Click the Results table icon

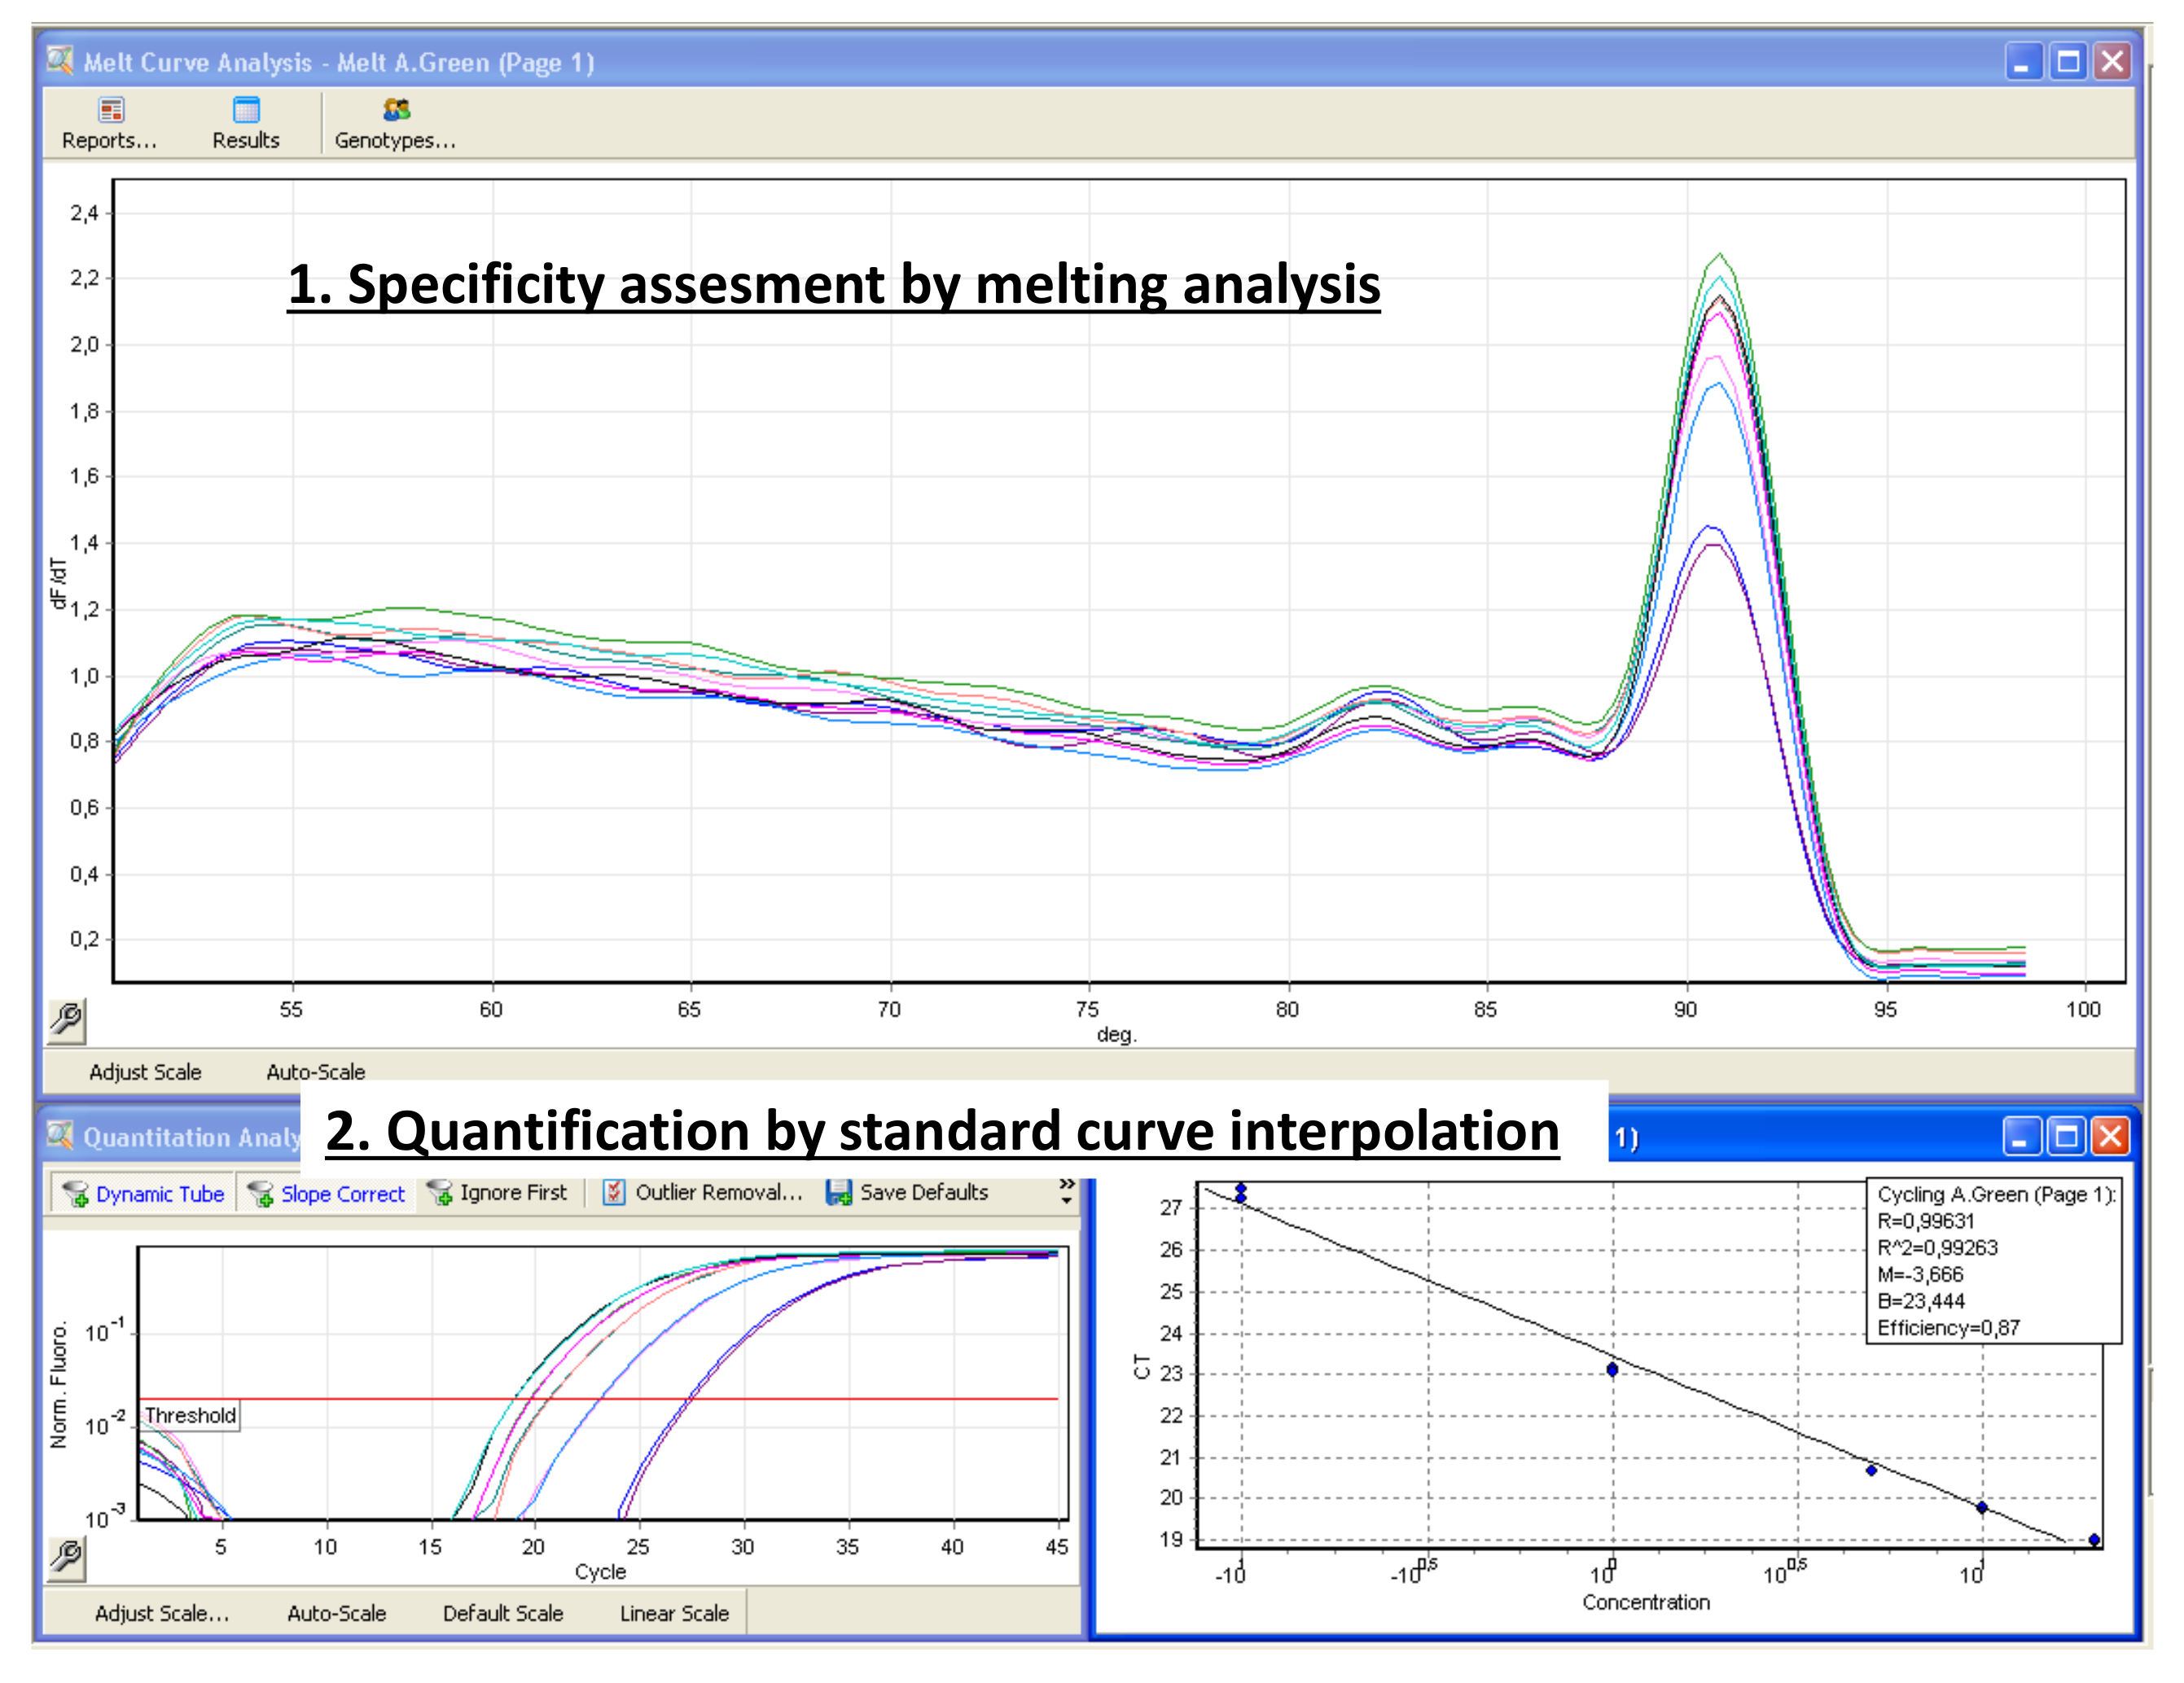pos(246,109)
